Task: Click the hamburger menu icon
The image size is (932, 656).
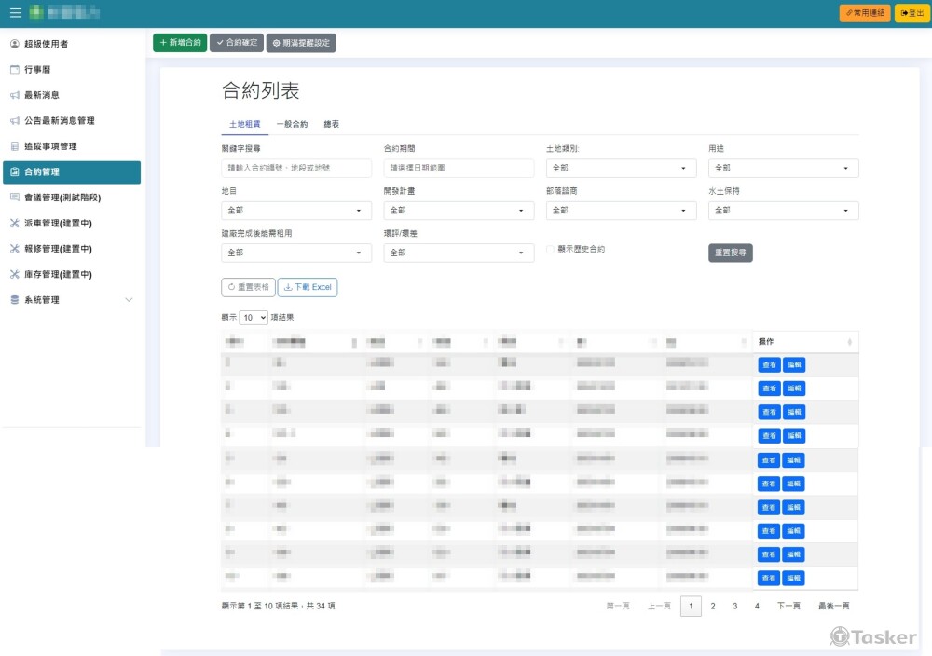Action: [x=15, y=13]
